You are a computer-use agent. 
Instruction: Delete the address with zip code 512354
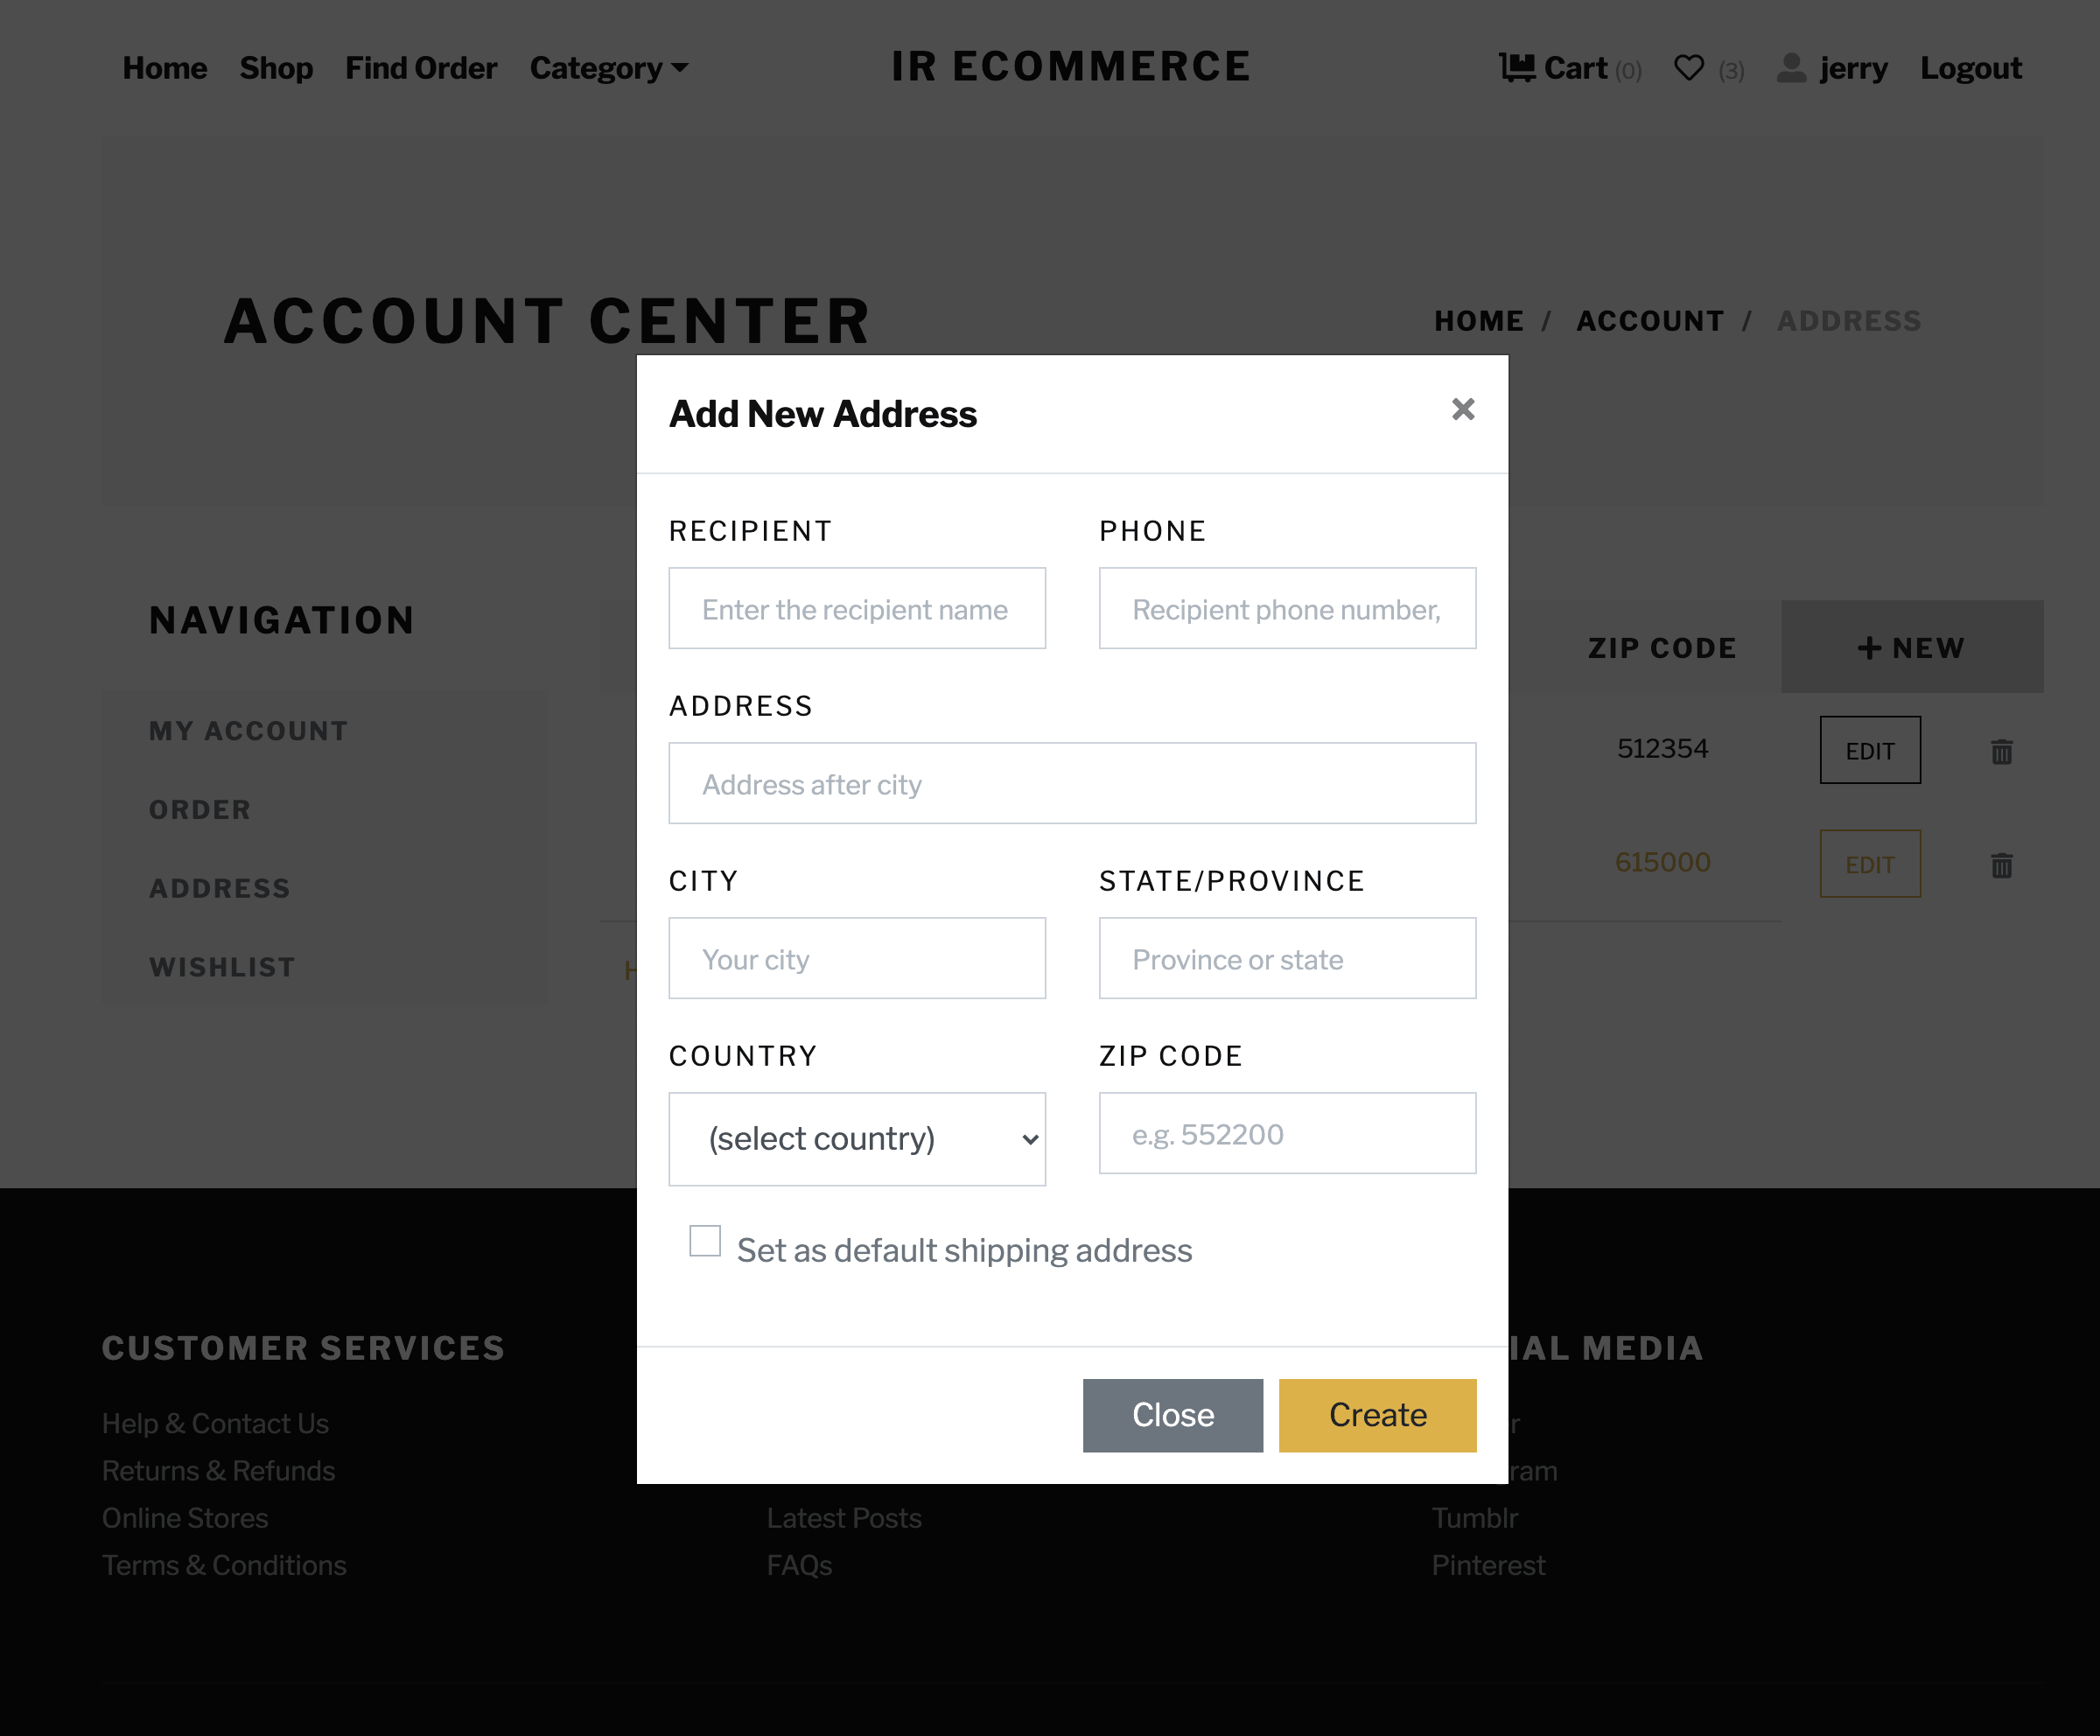click(x=2000, y=751)
